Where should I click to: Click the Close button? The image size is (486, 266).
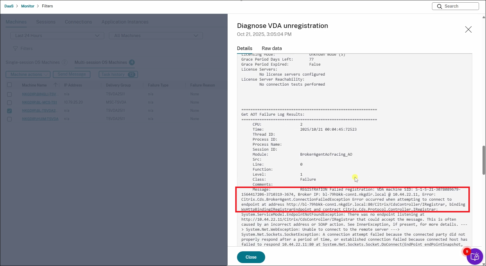point(251,257)
